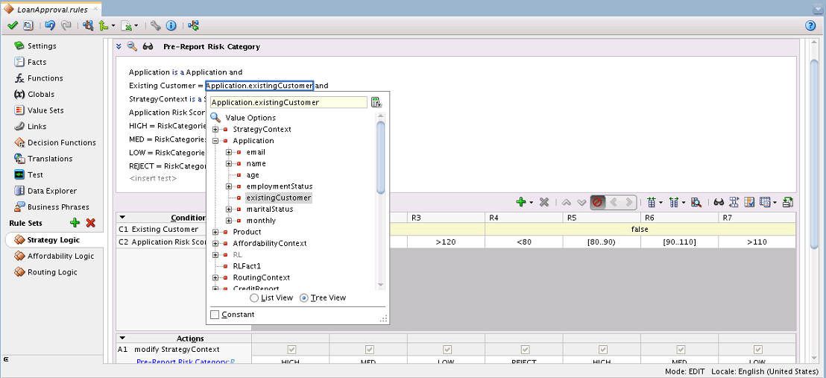Click the gray X delete icon in decision table toolbar

[x=545, y=202]
